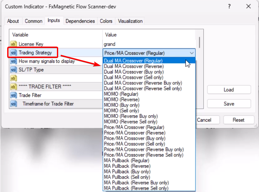Open the Dependencies tab
The height and width of the screenshot is (192, 259).
point(80,21)
